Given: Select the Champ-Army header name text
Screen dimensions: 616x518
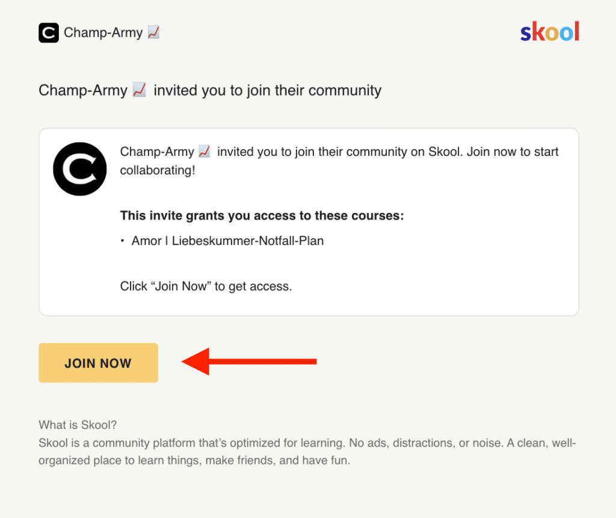Looking at the screenshot, I should (x=103, y=32).
